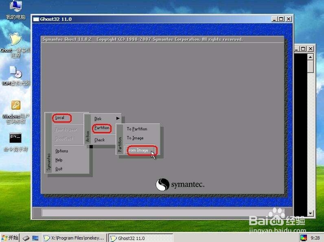
Task: Open the Windows用户密码修改 key icon
Action: pos(16,112)
